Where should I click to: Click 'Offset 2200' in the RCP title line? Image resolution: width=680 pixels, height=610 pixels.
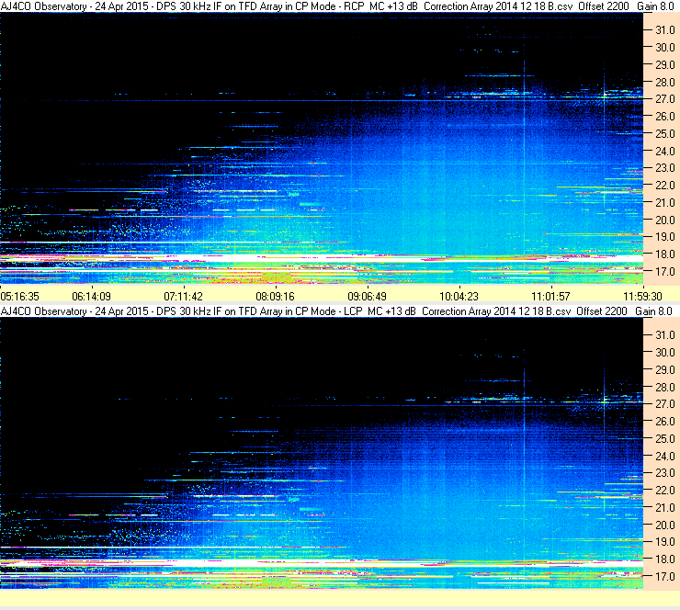point(603,6)
